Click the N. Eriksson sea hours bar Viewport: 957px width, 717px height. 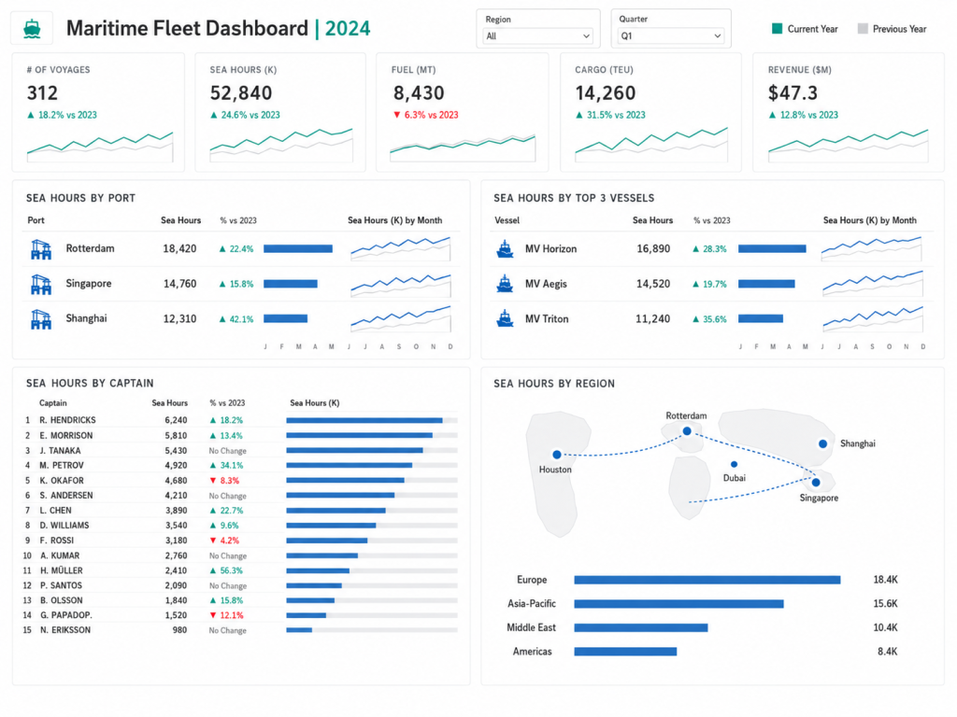pyautogui.click(x=299, y=630)
